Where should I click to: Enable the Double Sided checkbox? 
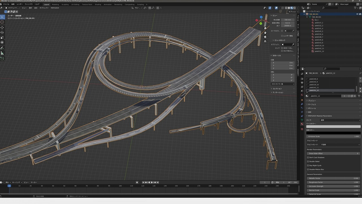[308, 161]
